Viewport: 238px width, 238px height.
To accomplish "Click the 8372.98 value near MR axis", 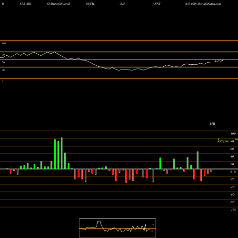I will (223, 141).
